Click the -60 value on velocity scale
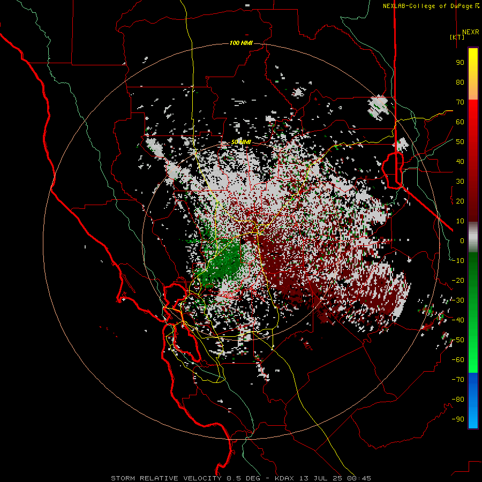 tap(458, 360)
